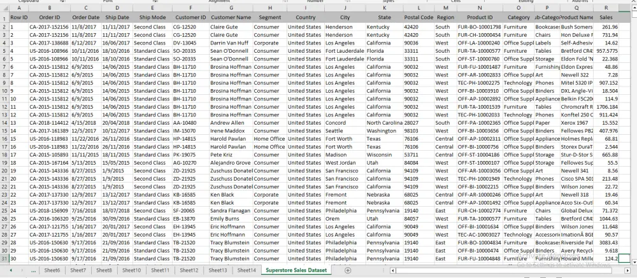This screenshot has height=278, width=637.
Task: Click the Customer Name header cell
Action: (231, 17)
